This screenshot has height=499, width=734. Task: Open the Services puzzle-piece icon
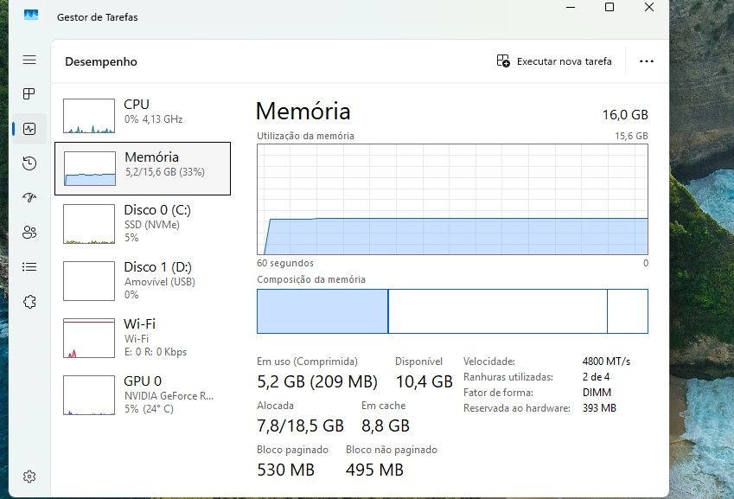(29, 301)
